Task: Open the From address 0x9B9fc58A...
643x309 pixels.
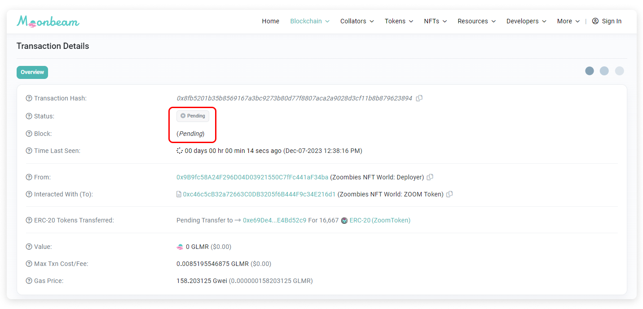Action: (x=252, y=177)
